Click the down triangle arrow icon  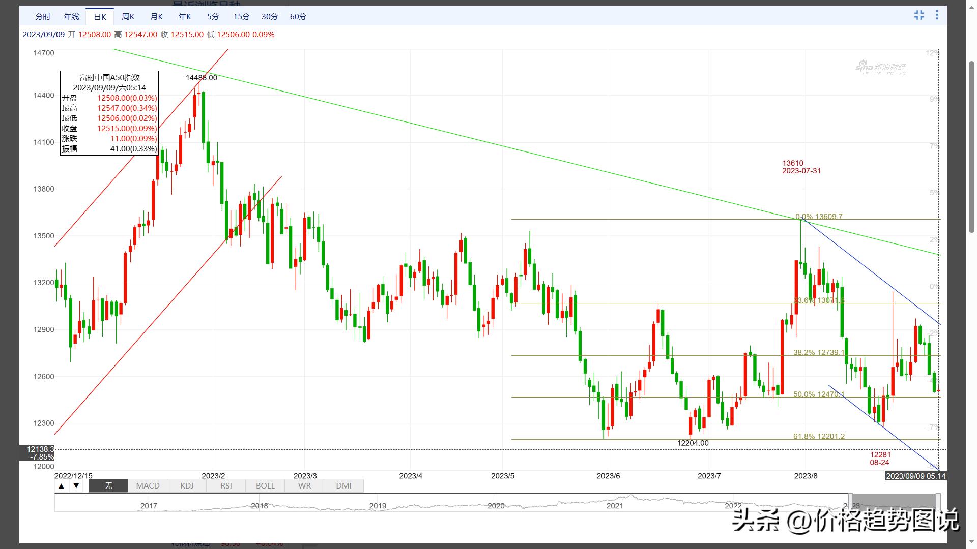76,486
